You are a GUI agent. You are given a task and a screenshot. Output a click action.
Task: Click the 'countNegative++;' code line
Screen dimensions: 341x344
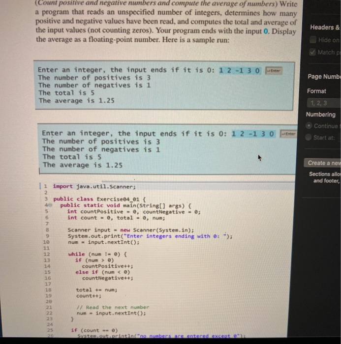tap(108, 278)
